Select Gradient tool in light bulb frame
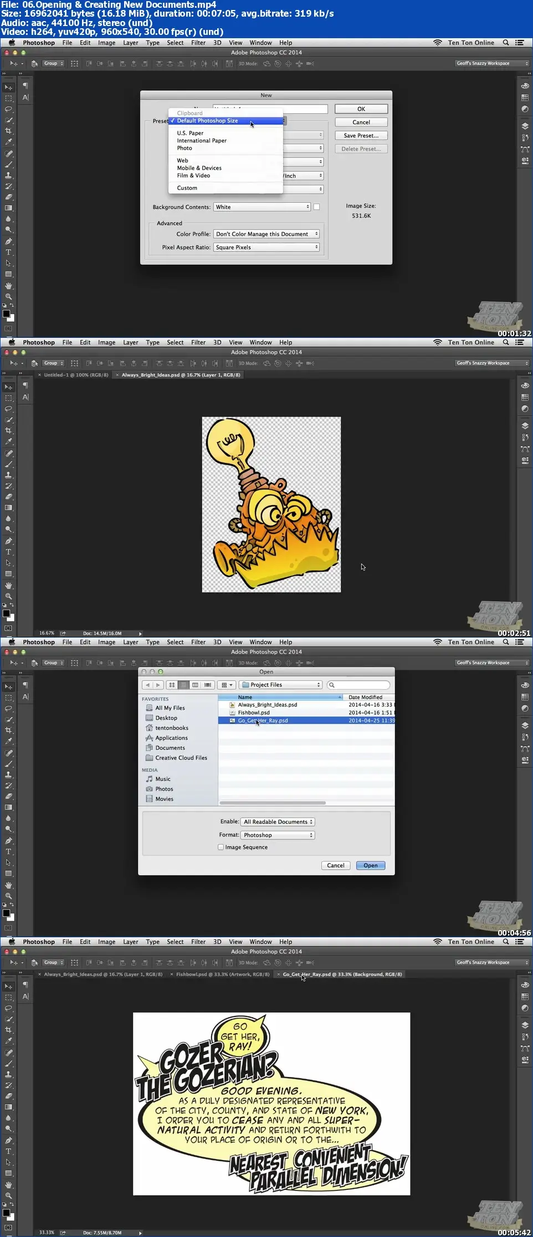This screenshot has width=533, height=1237. (8, 508)
